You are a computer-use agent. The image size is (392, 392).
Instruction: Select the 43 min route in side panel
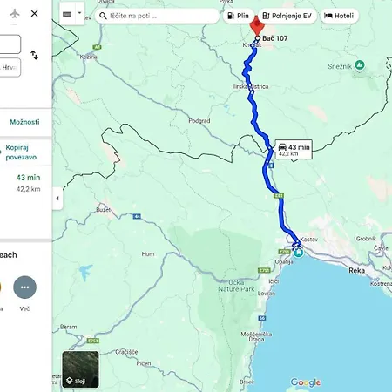[x=26, y=183]
